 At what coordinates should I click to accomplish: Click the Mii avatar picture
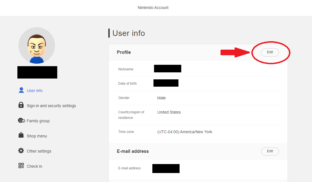37,45
